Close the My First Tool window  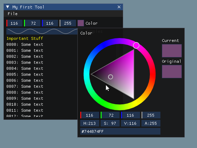click(119, 7)
